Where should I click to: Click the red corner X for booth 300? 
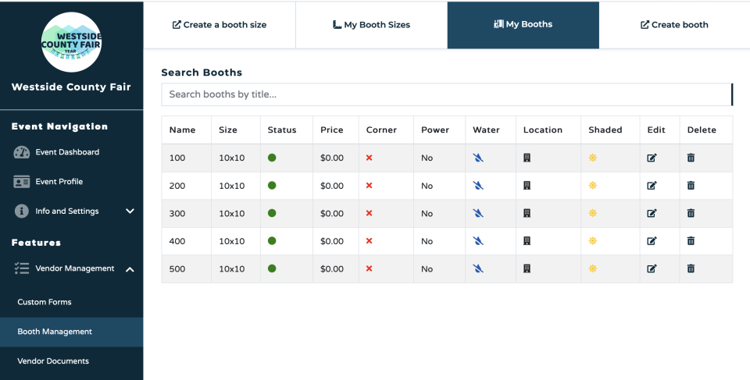tap(369, 213)
